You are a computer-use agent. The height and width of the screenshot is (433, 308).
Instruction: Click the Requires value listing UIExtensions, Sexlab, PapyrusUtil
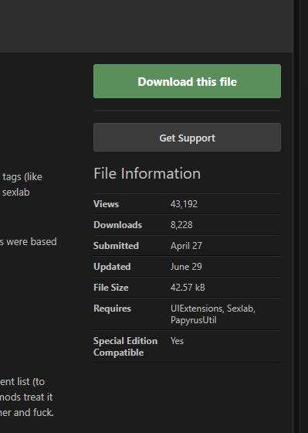pyautogui.click(x=213, y=314)
